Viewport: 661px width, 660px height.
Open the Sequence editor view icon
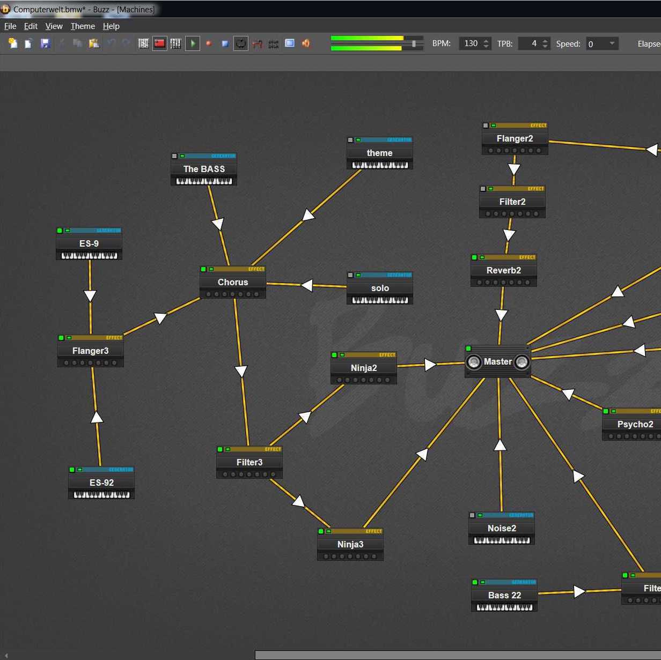click(175, 43)
